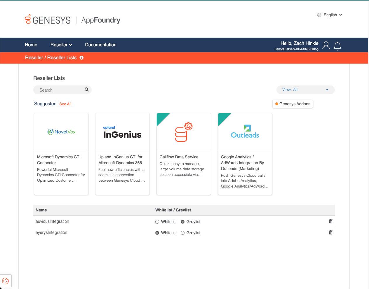The height and width of the screenshot is (289, 369).
Task: Click the search magnifier icon
Action: tap(86, 90)
